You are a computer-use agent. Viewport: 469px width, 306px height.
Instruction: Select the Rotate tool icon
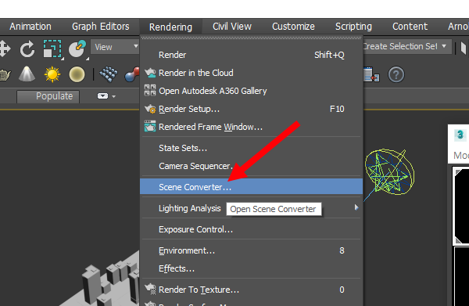coord(27,49)
